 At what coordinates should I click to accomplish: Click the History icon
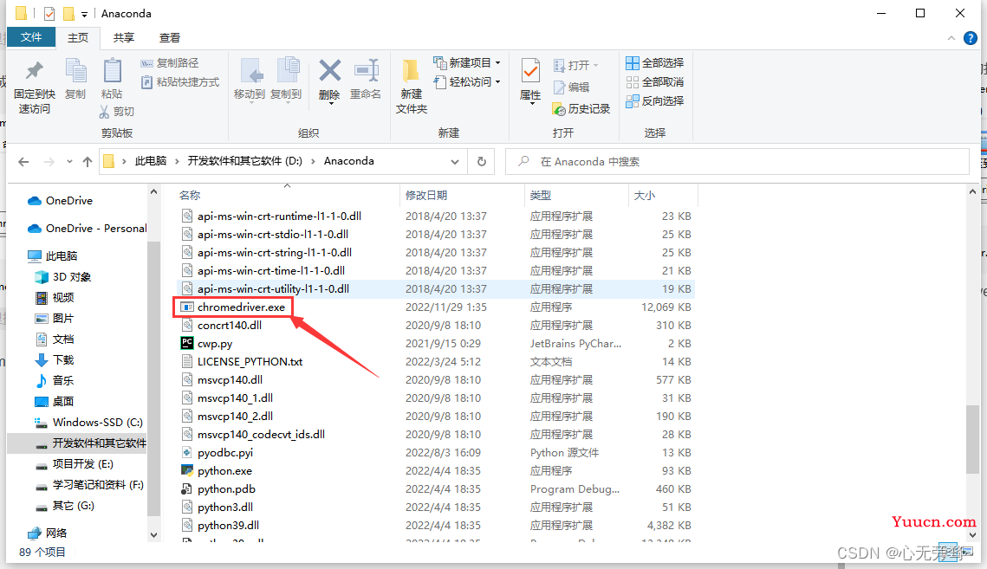[558, 109]
